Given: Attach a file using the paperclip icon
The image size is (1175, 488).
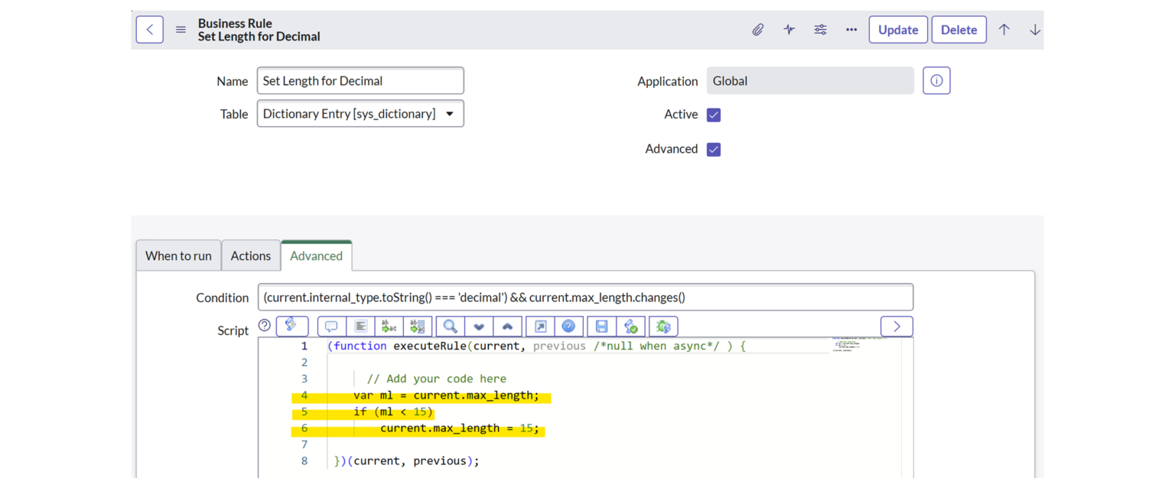Looking at the screenshot, I should coord(758,29).
